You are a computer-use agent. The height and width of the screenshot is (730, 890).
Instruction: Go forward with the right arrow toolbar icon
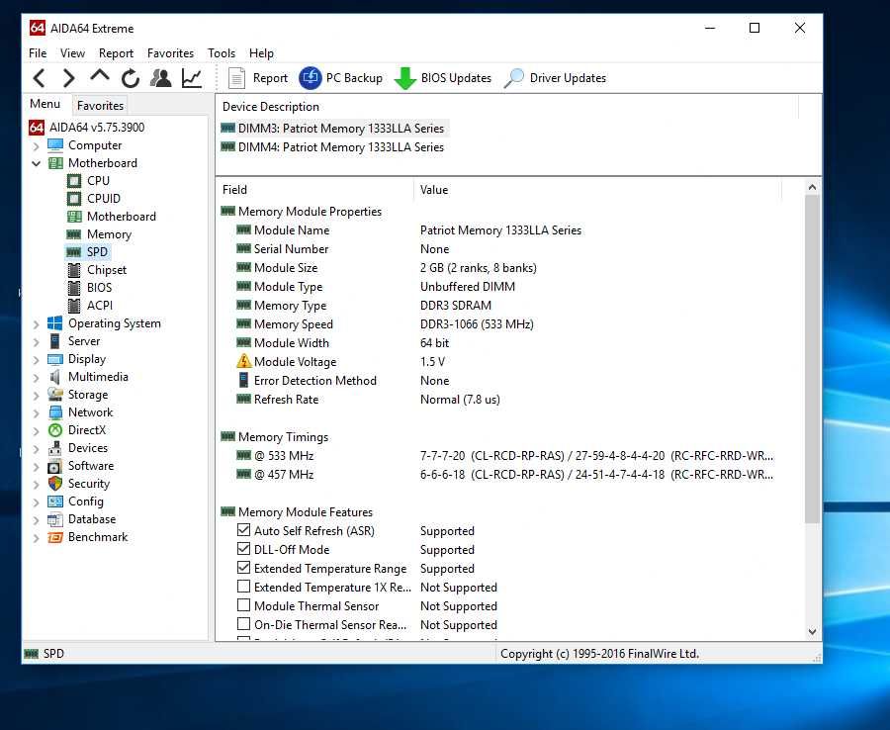coord(68,78)
